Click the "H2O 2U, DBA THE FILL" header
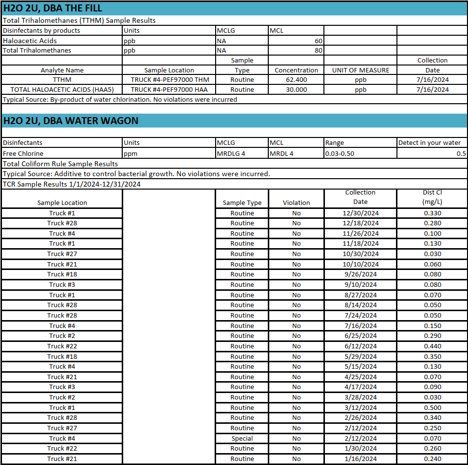This screenshot has width=468, height=465. (53, 8)
